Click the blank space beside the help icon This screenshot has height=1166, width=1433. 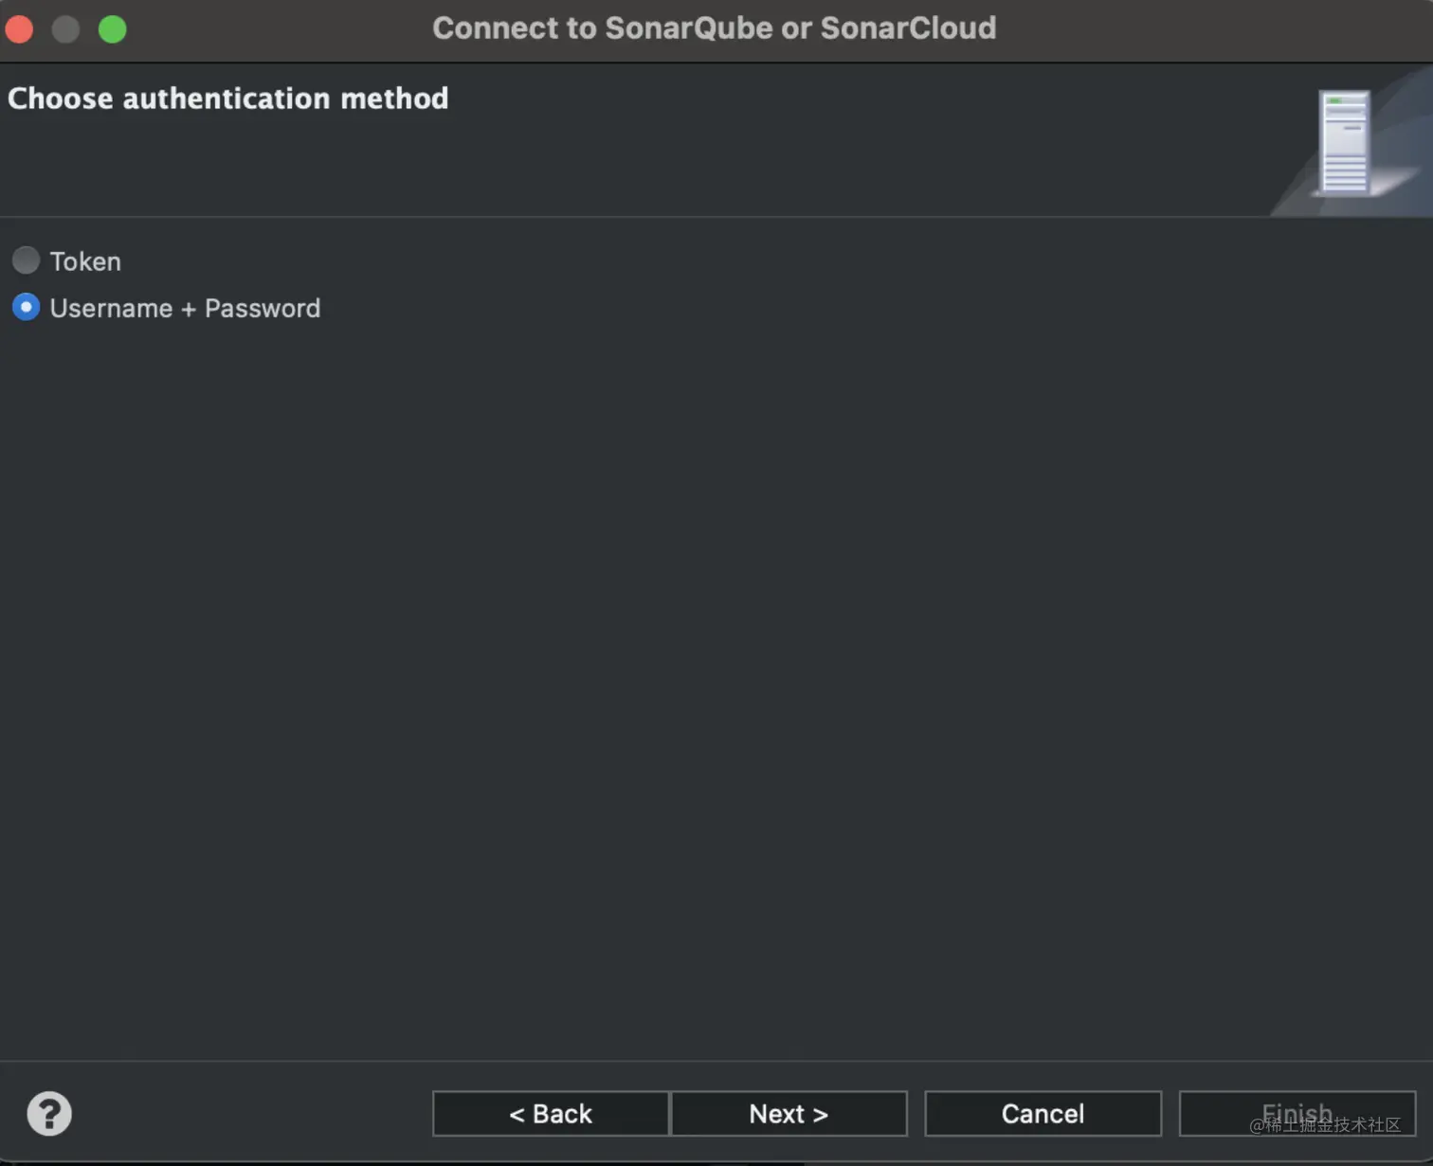[x=237, y=1113]
